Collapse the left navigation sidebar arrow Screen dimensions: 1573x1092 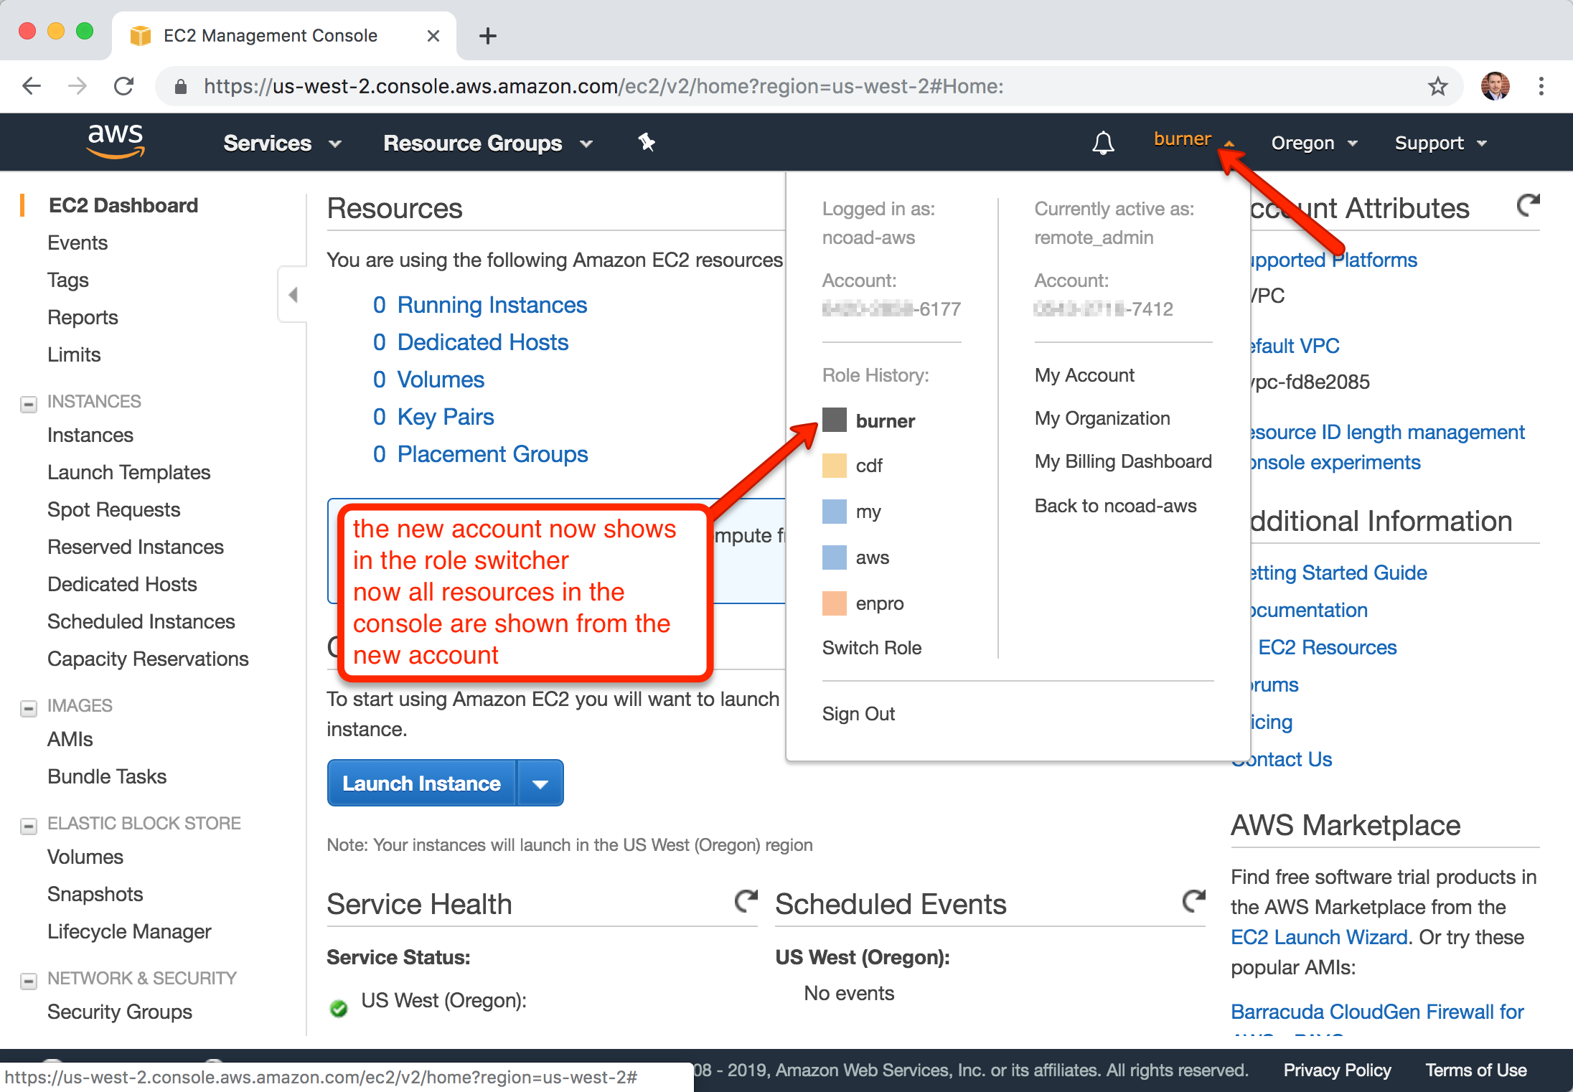pyautogui.click(x=293, y=295)
